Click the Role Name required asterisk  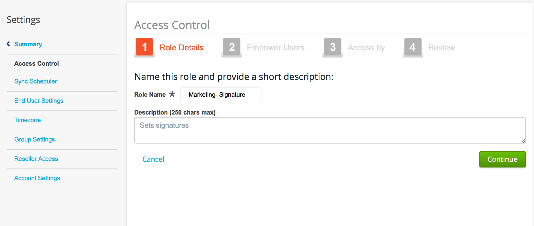(x=172, y=94)
